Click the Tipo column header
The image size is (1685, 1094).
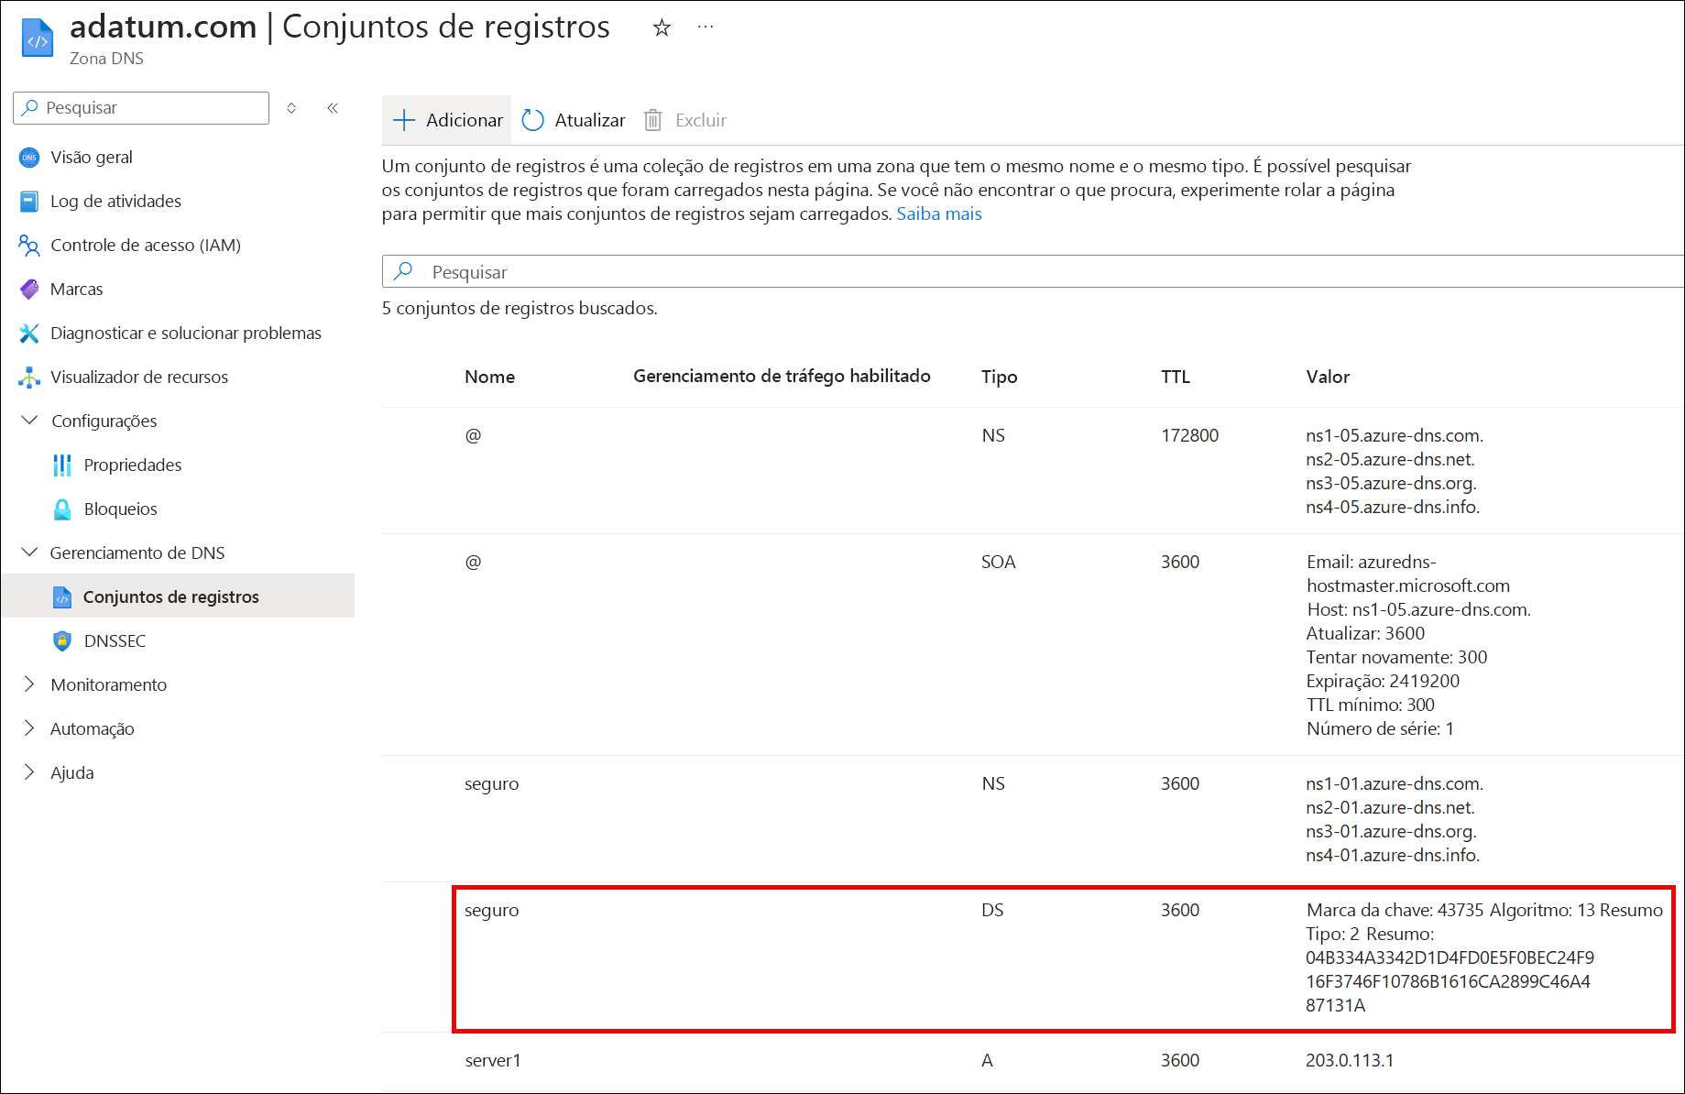(x=999, y=377)
